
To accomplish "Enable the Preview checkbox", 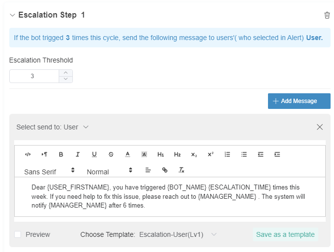I will click(18, 234).
